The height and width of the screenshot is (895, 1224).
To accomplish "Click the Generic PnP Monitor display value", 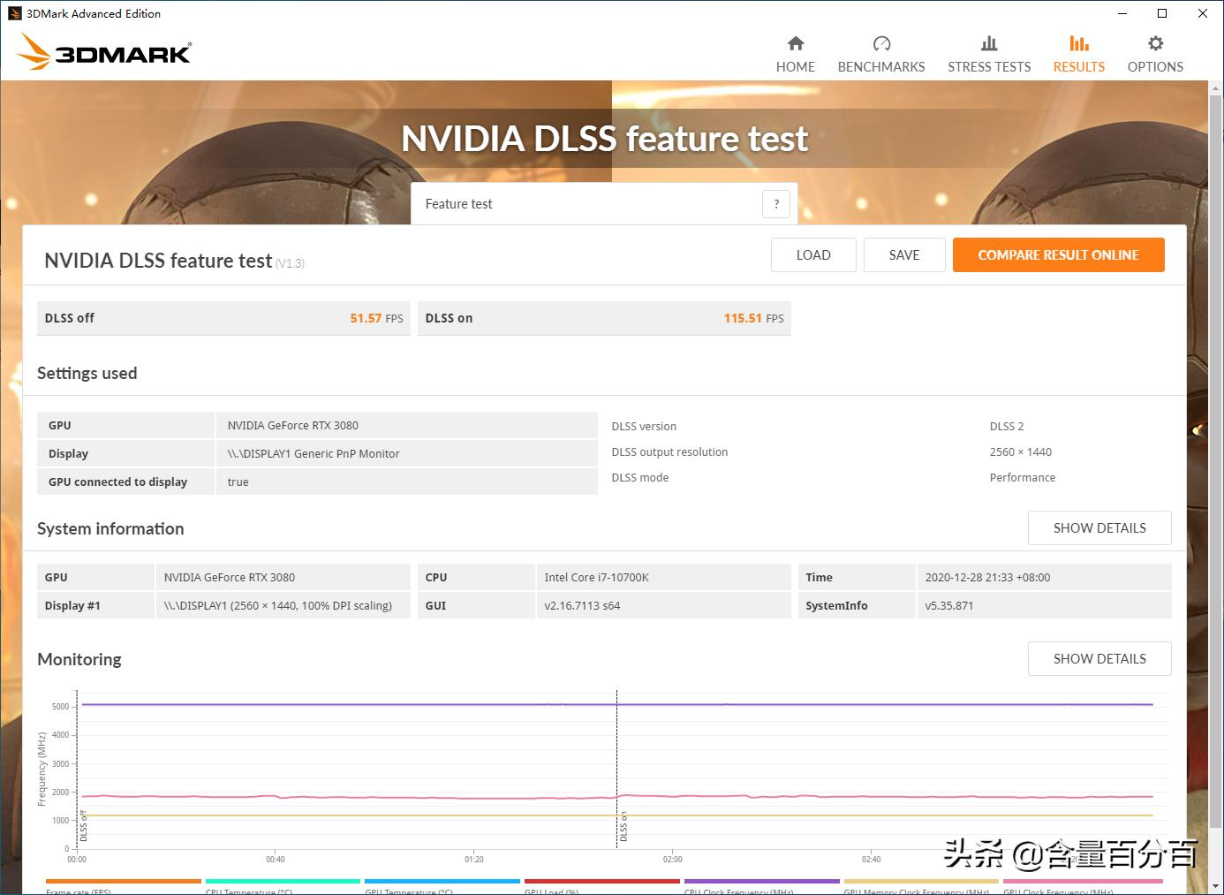I will click(x=314, y=453).
